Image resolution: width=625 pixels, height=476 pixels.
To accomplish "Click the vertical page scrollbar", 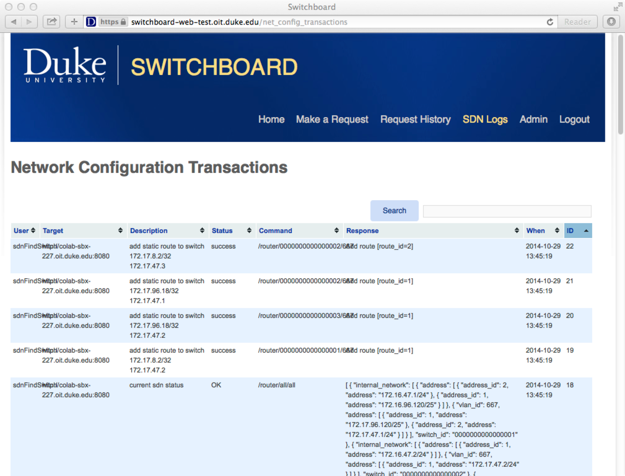I will click(x=620, y=84).
